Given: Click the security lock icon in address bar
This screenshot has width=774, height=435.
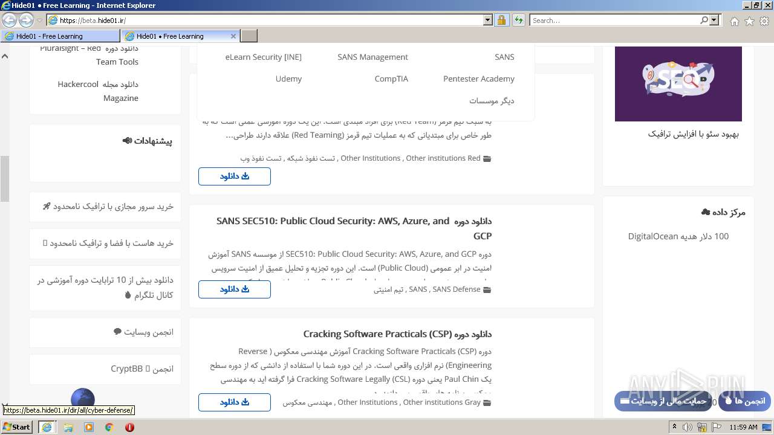Looking at the screenshot, I should click(501, 21).
